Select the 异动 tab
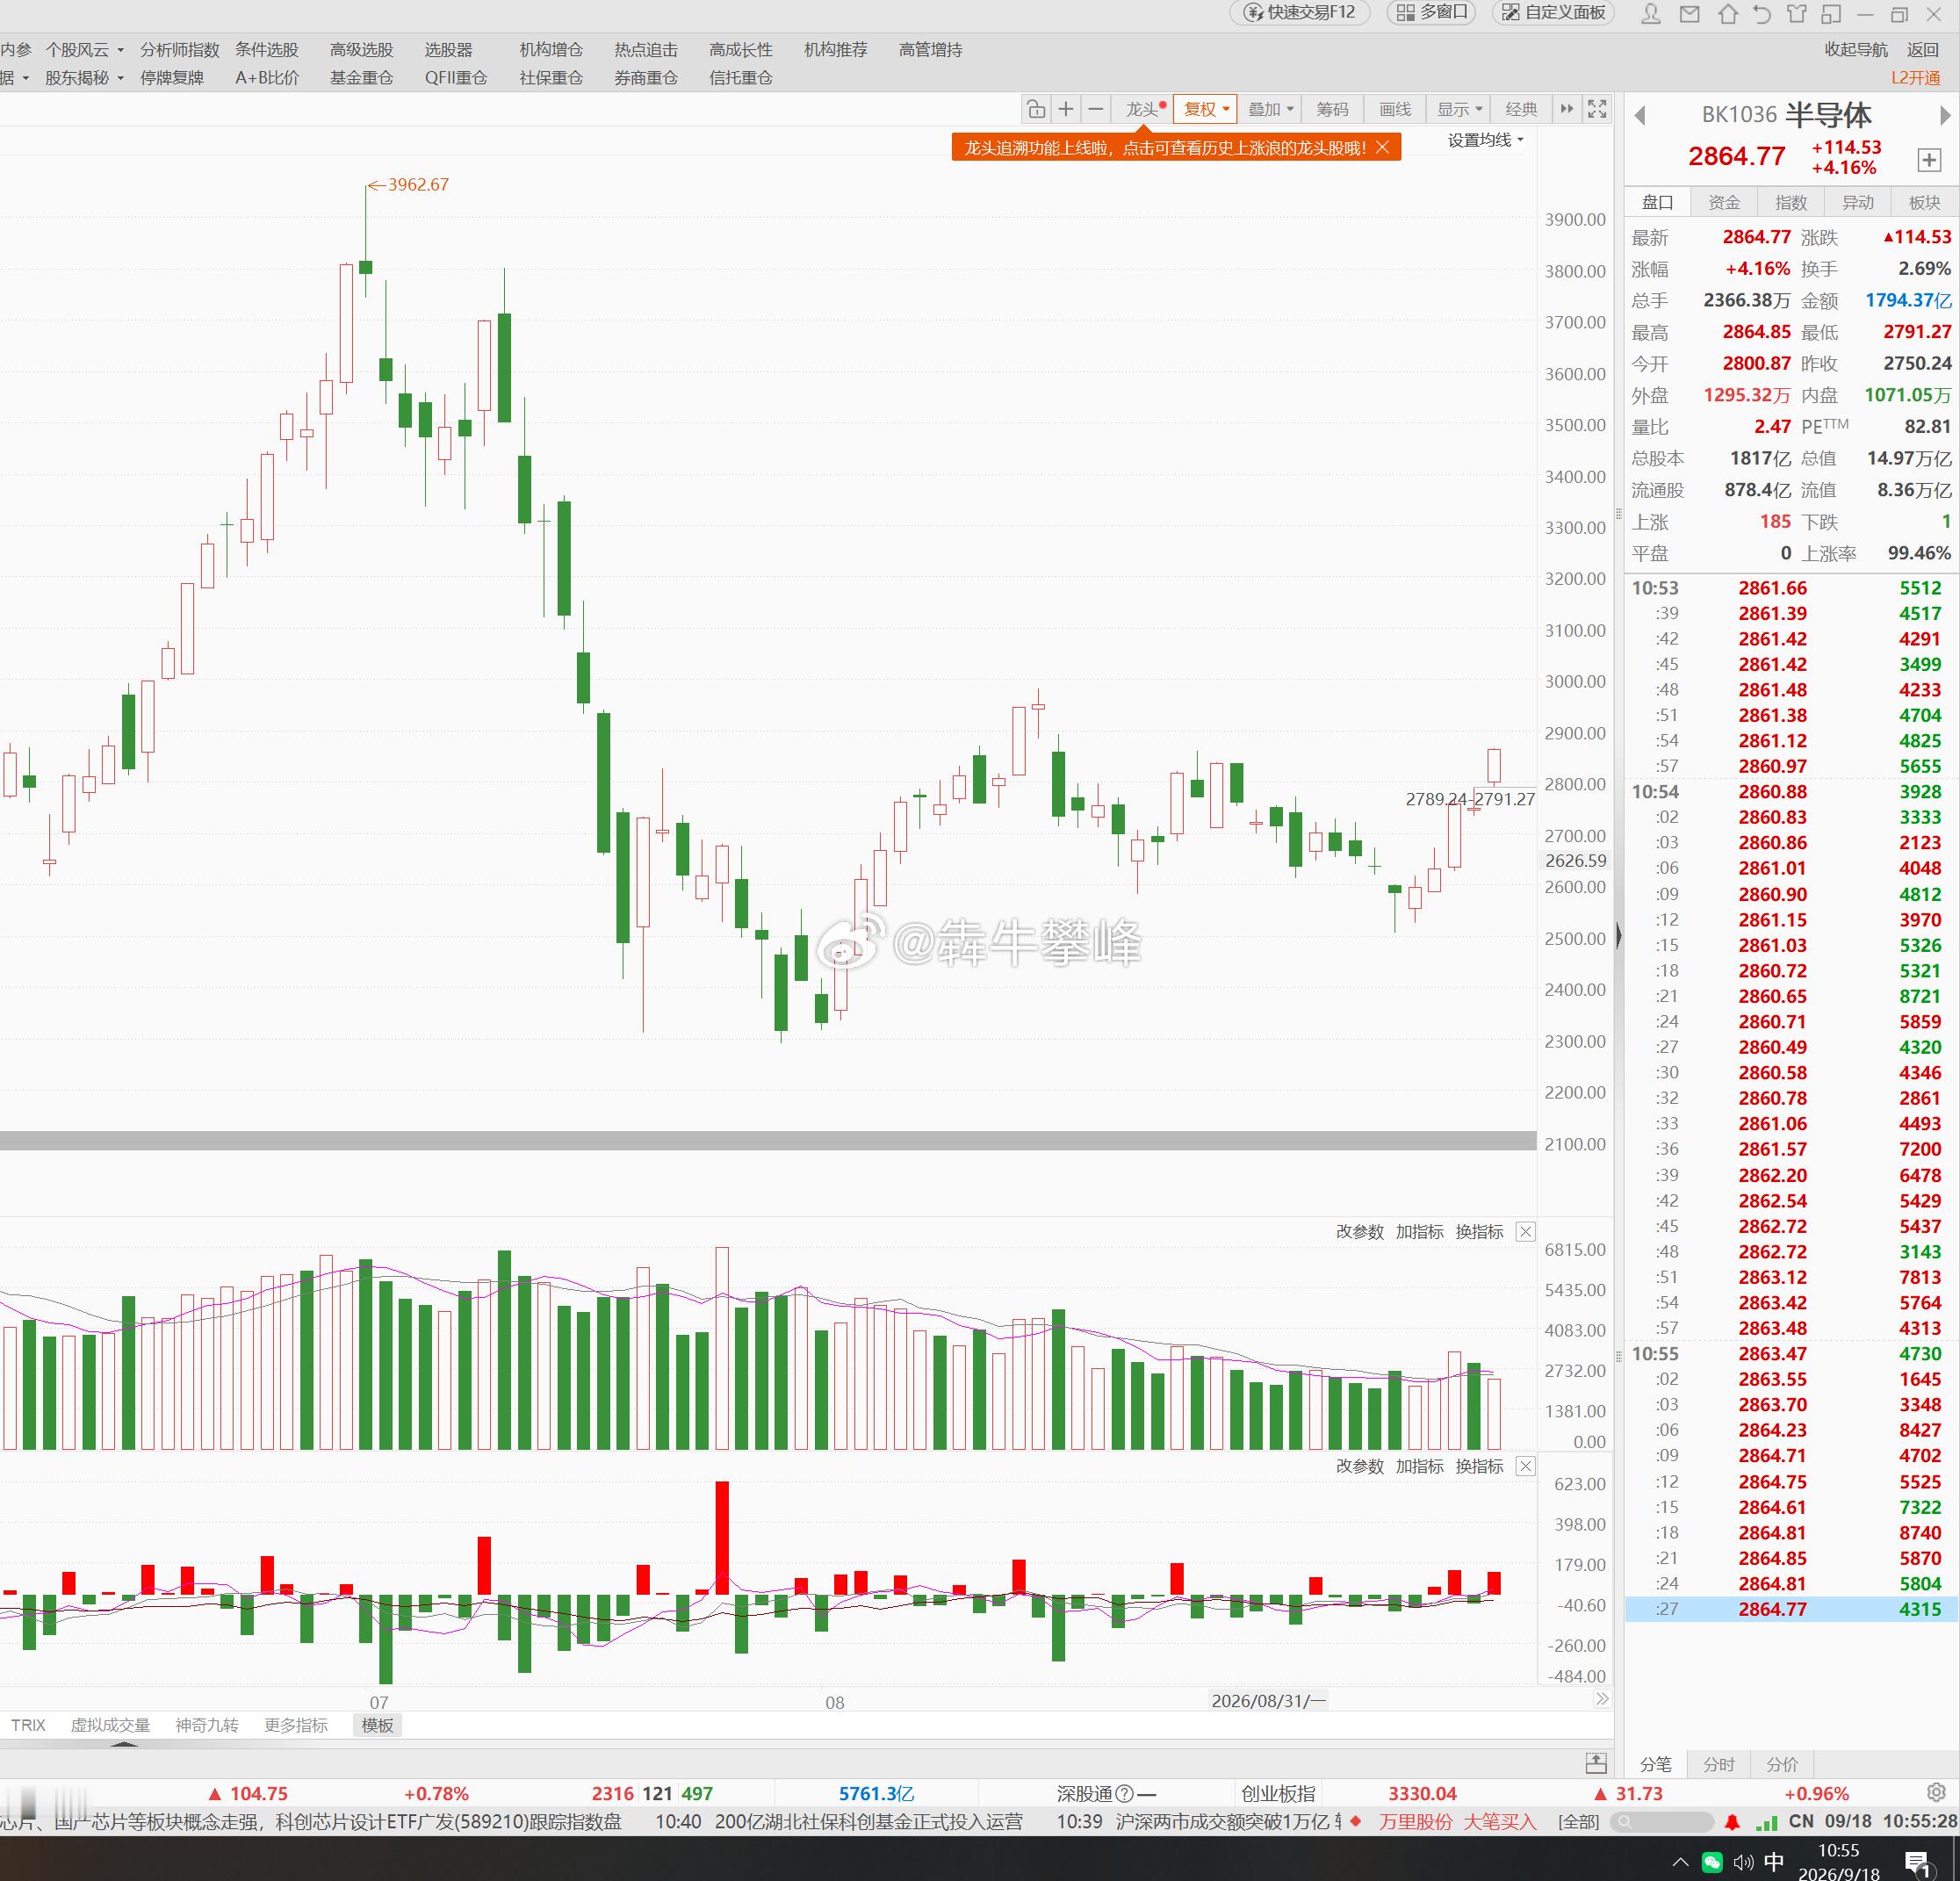1960x1881 pixels. pos(1858,202)
